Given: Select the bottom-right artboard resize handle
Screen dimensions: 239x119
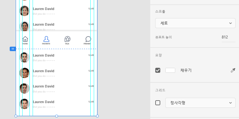Looking at the screenshot, I should 98,116.
